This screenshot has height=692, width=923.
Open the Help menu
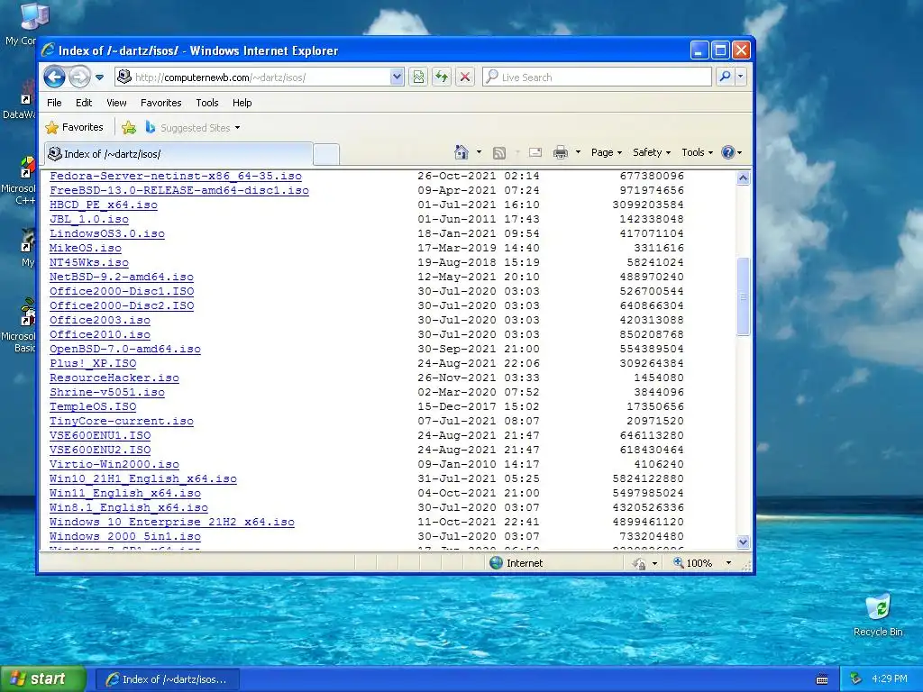tap(242, 103)
